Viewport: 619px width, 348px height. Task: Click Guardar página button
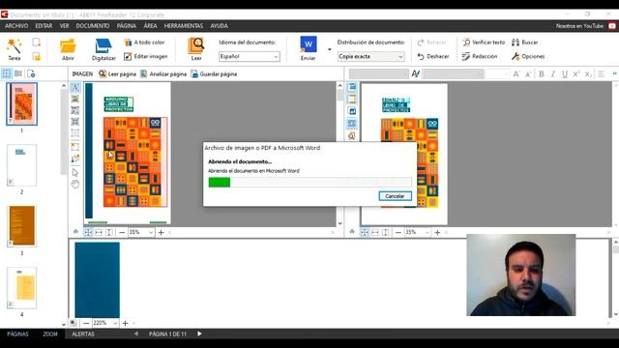tap(214, 73)
